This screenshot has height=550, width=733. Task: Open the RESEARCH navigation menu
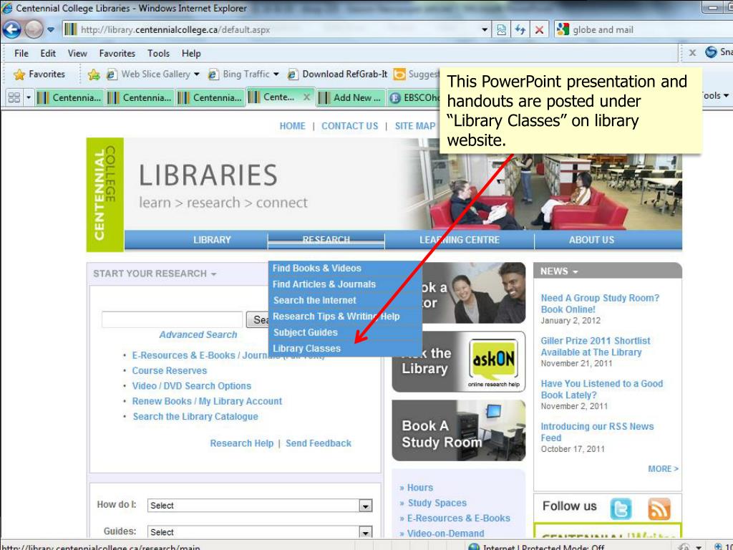[326, 240]
